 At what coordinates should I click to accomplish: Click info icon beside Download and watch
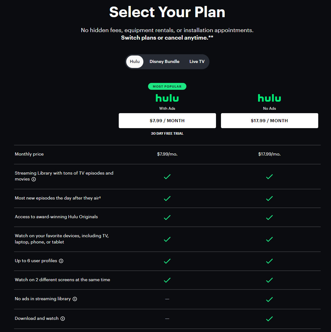pos(63,319)
